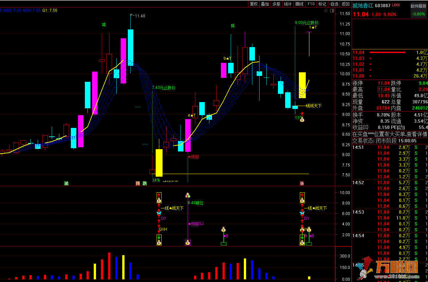Click the red 涨 marker icon
This screenshot has width=428, height=282.
click(302, 183)
